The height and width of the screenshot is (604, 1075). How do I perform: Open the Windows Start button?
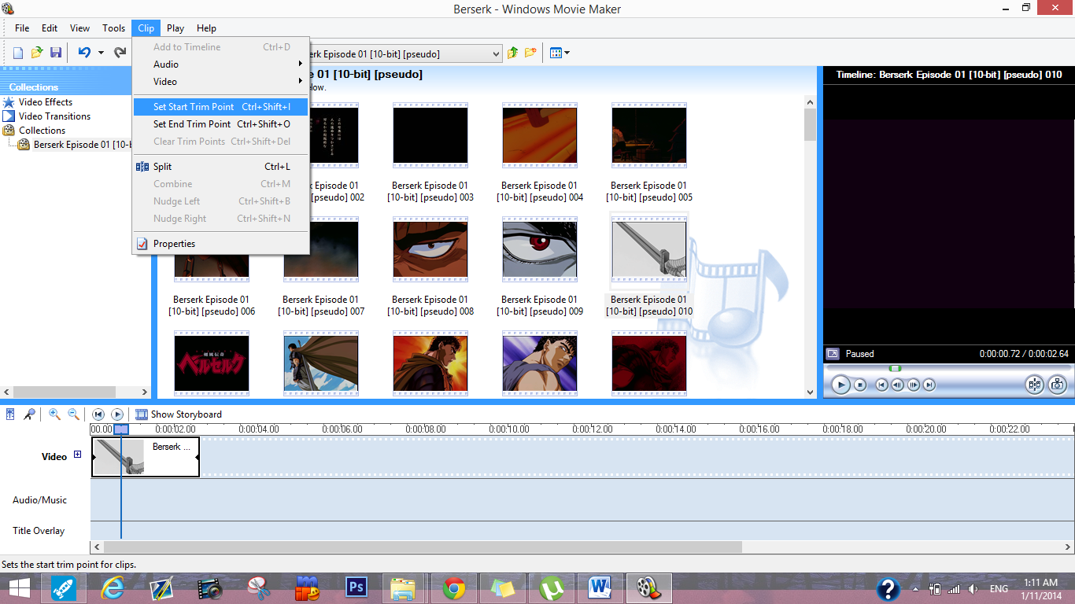coord(20,588)
